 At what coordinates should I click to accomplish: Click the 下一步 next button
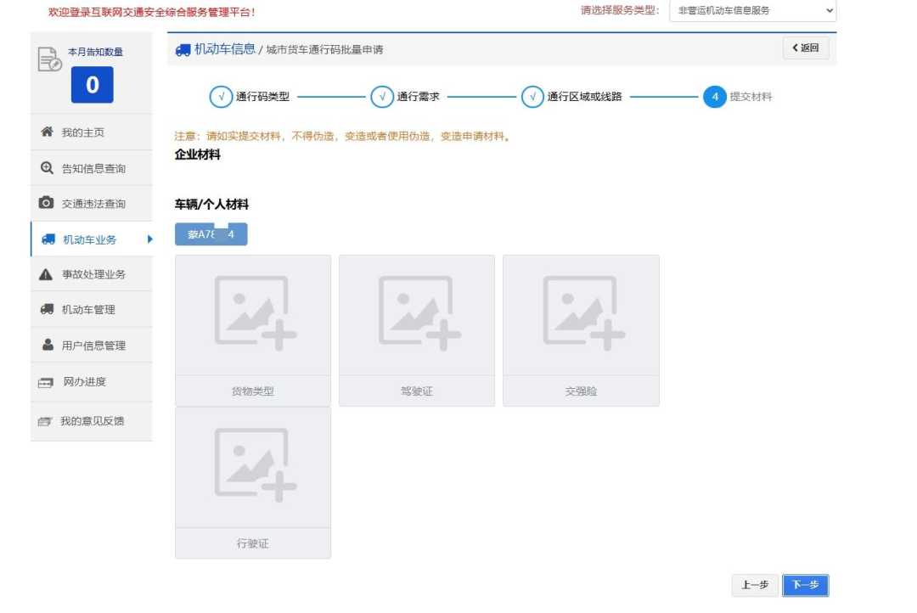pos(805,585)
